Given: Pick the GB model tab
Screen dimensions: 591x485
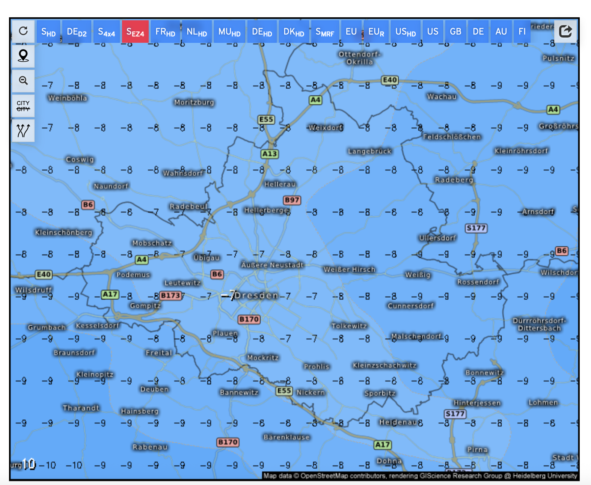Looking at the screenshot, I should click(455, 32).
